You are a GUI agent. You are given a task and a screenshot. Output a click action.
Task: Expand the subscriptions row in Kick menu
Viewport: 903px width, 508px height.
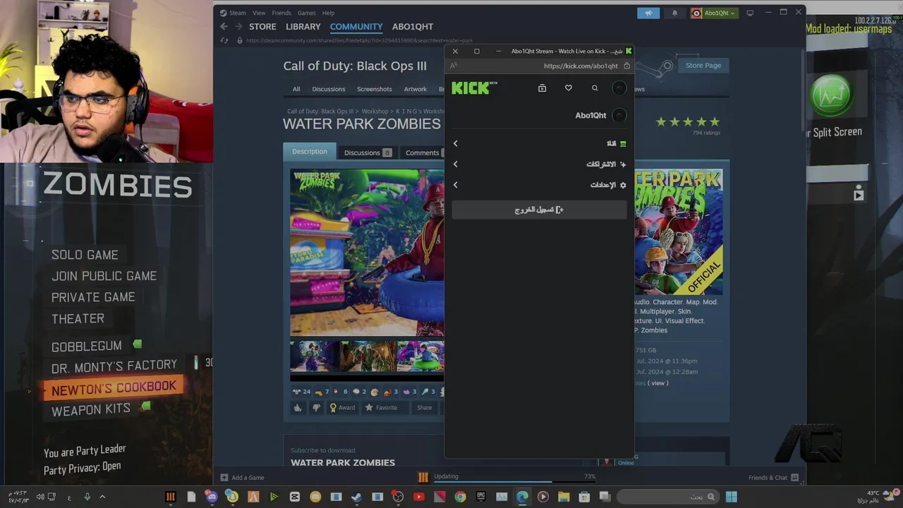click(540, 164)
